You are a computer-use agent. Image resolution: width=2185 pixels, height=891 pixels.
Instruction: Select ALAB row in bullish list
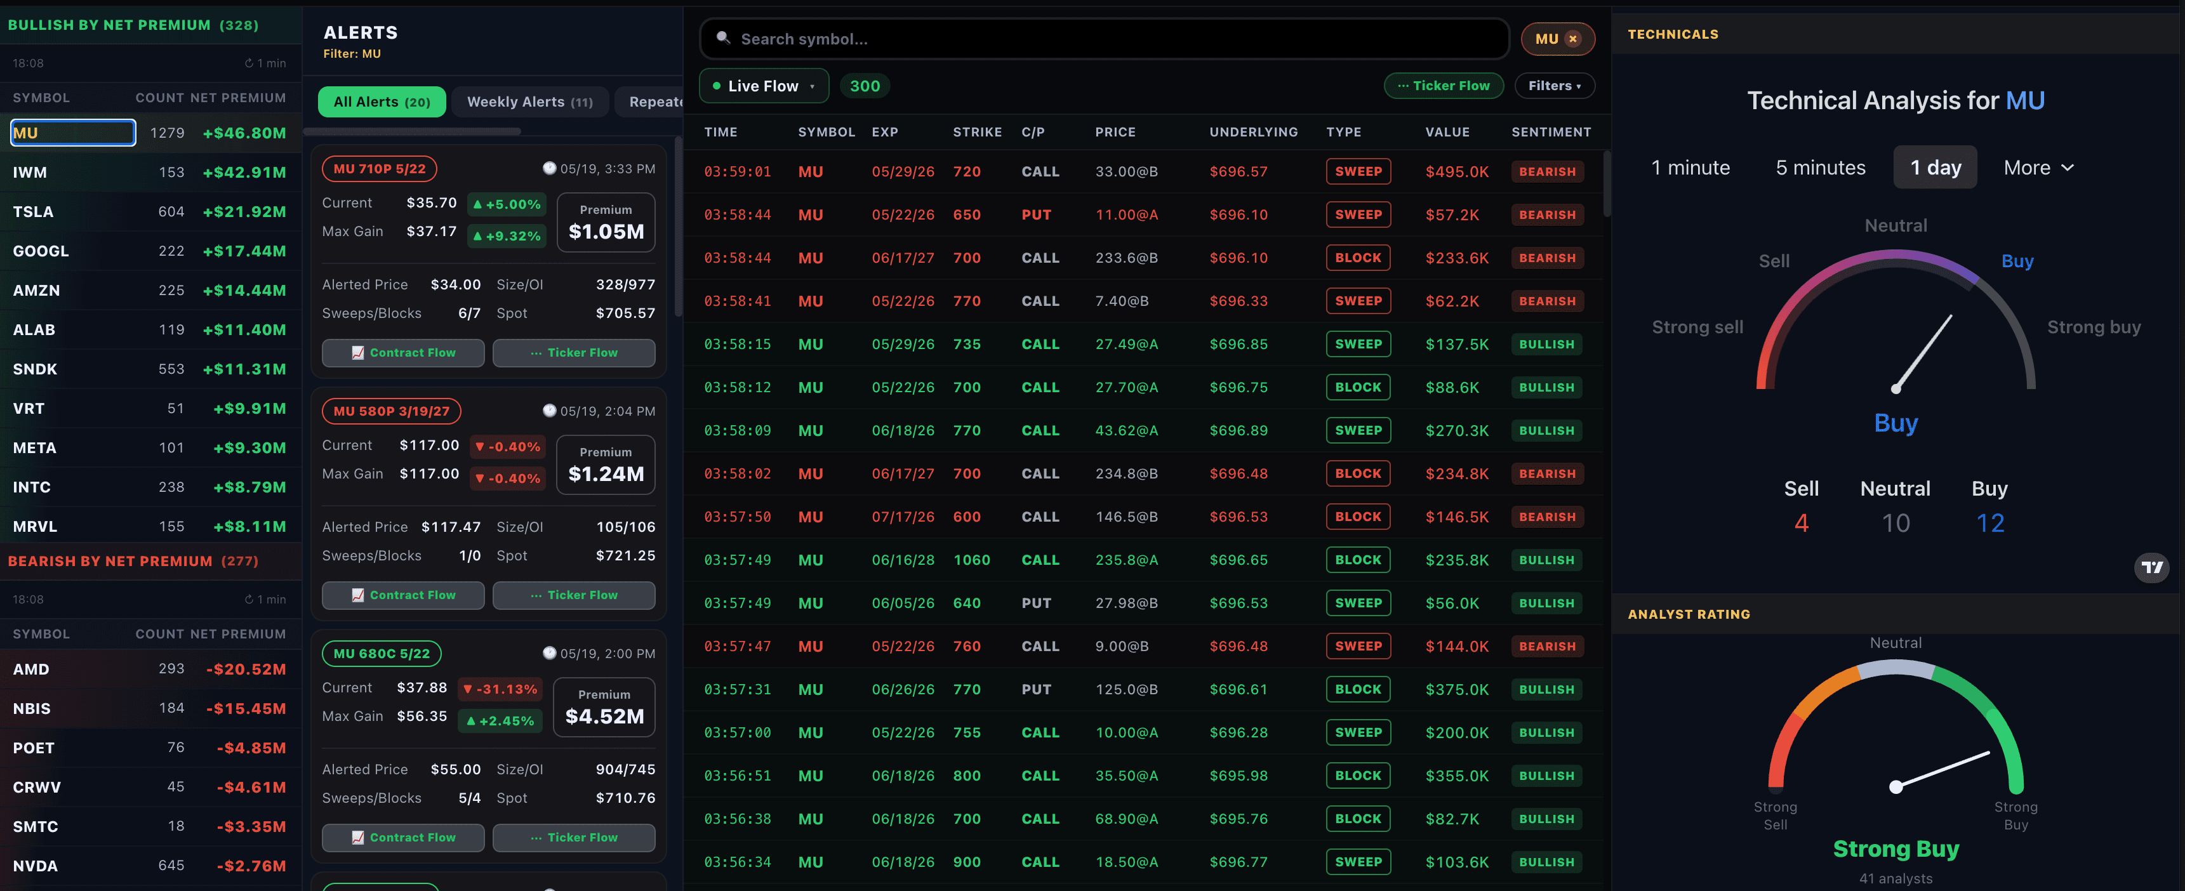[x=150, y=330]
